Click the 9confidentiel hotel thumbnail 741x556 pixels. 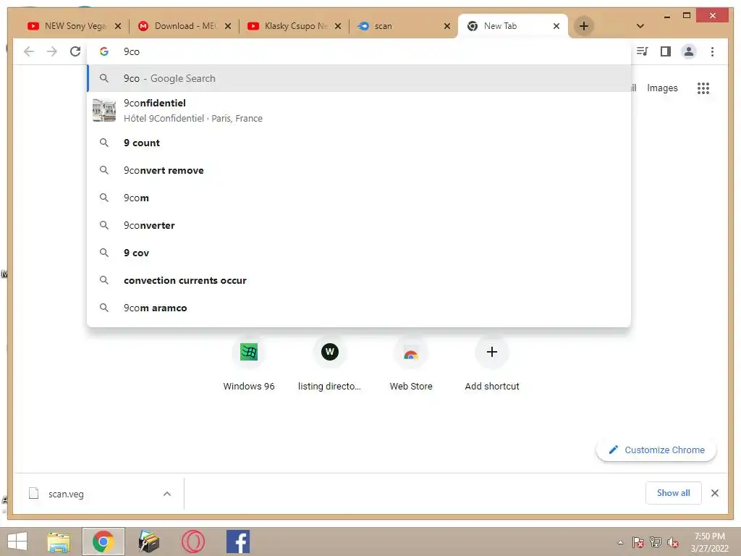pyautogui.click(x=104, y=111)
